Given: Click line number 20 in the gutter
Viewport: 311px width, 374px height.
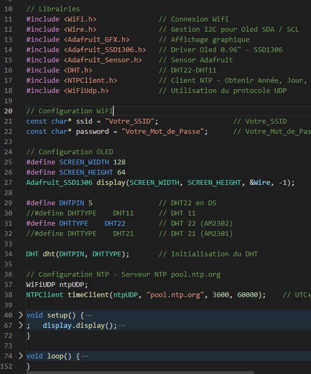Looking at the screenshot, I should (x=8, y=111).
